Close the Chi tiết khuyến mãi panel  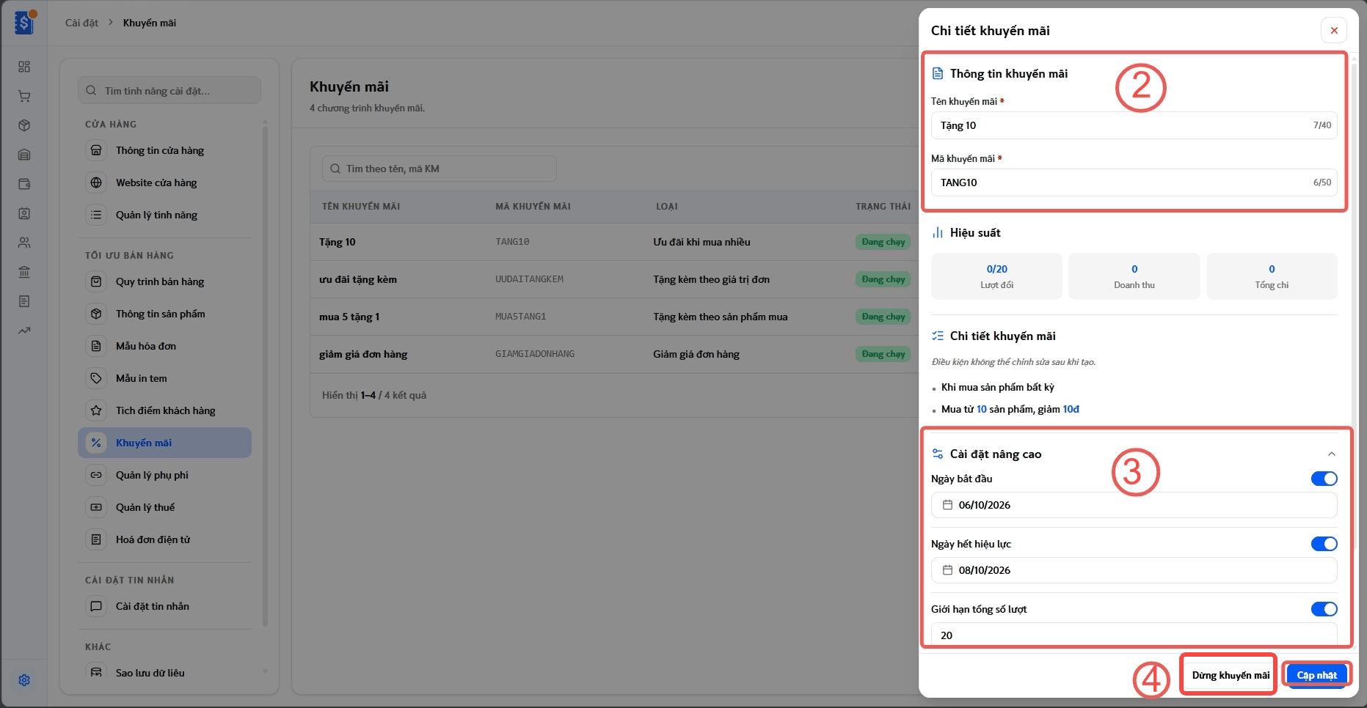1334,30
